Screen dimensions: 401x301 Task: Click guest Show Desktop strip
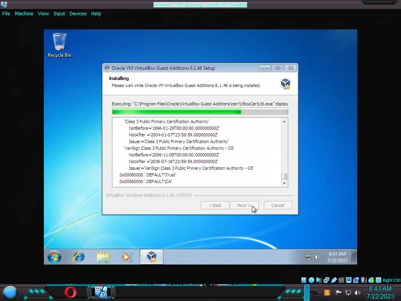(354, 257)
